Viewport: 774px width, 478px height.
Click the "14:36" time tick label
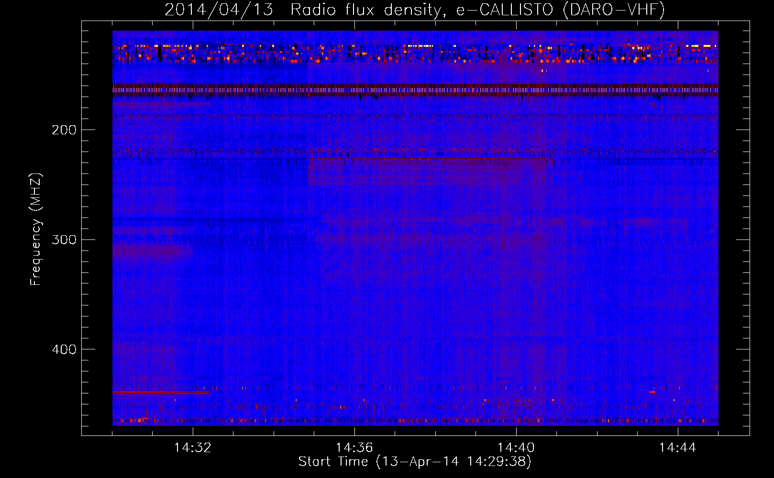[x=354, y=448]
